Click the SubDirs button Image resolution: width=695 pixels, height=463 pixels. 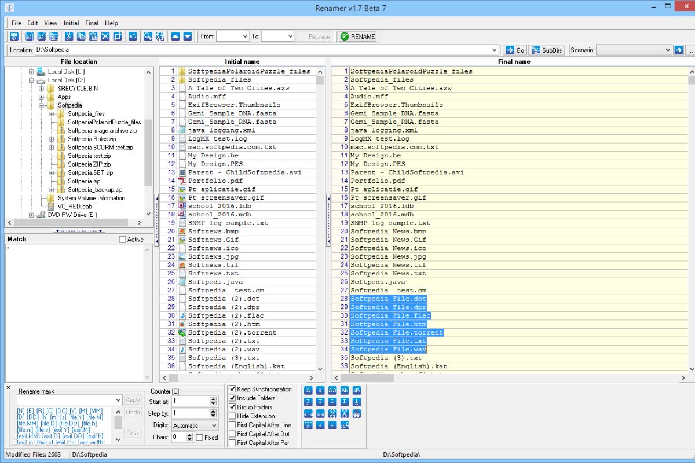546,50
